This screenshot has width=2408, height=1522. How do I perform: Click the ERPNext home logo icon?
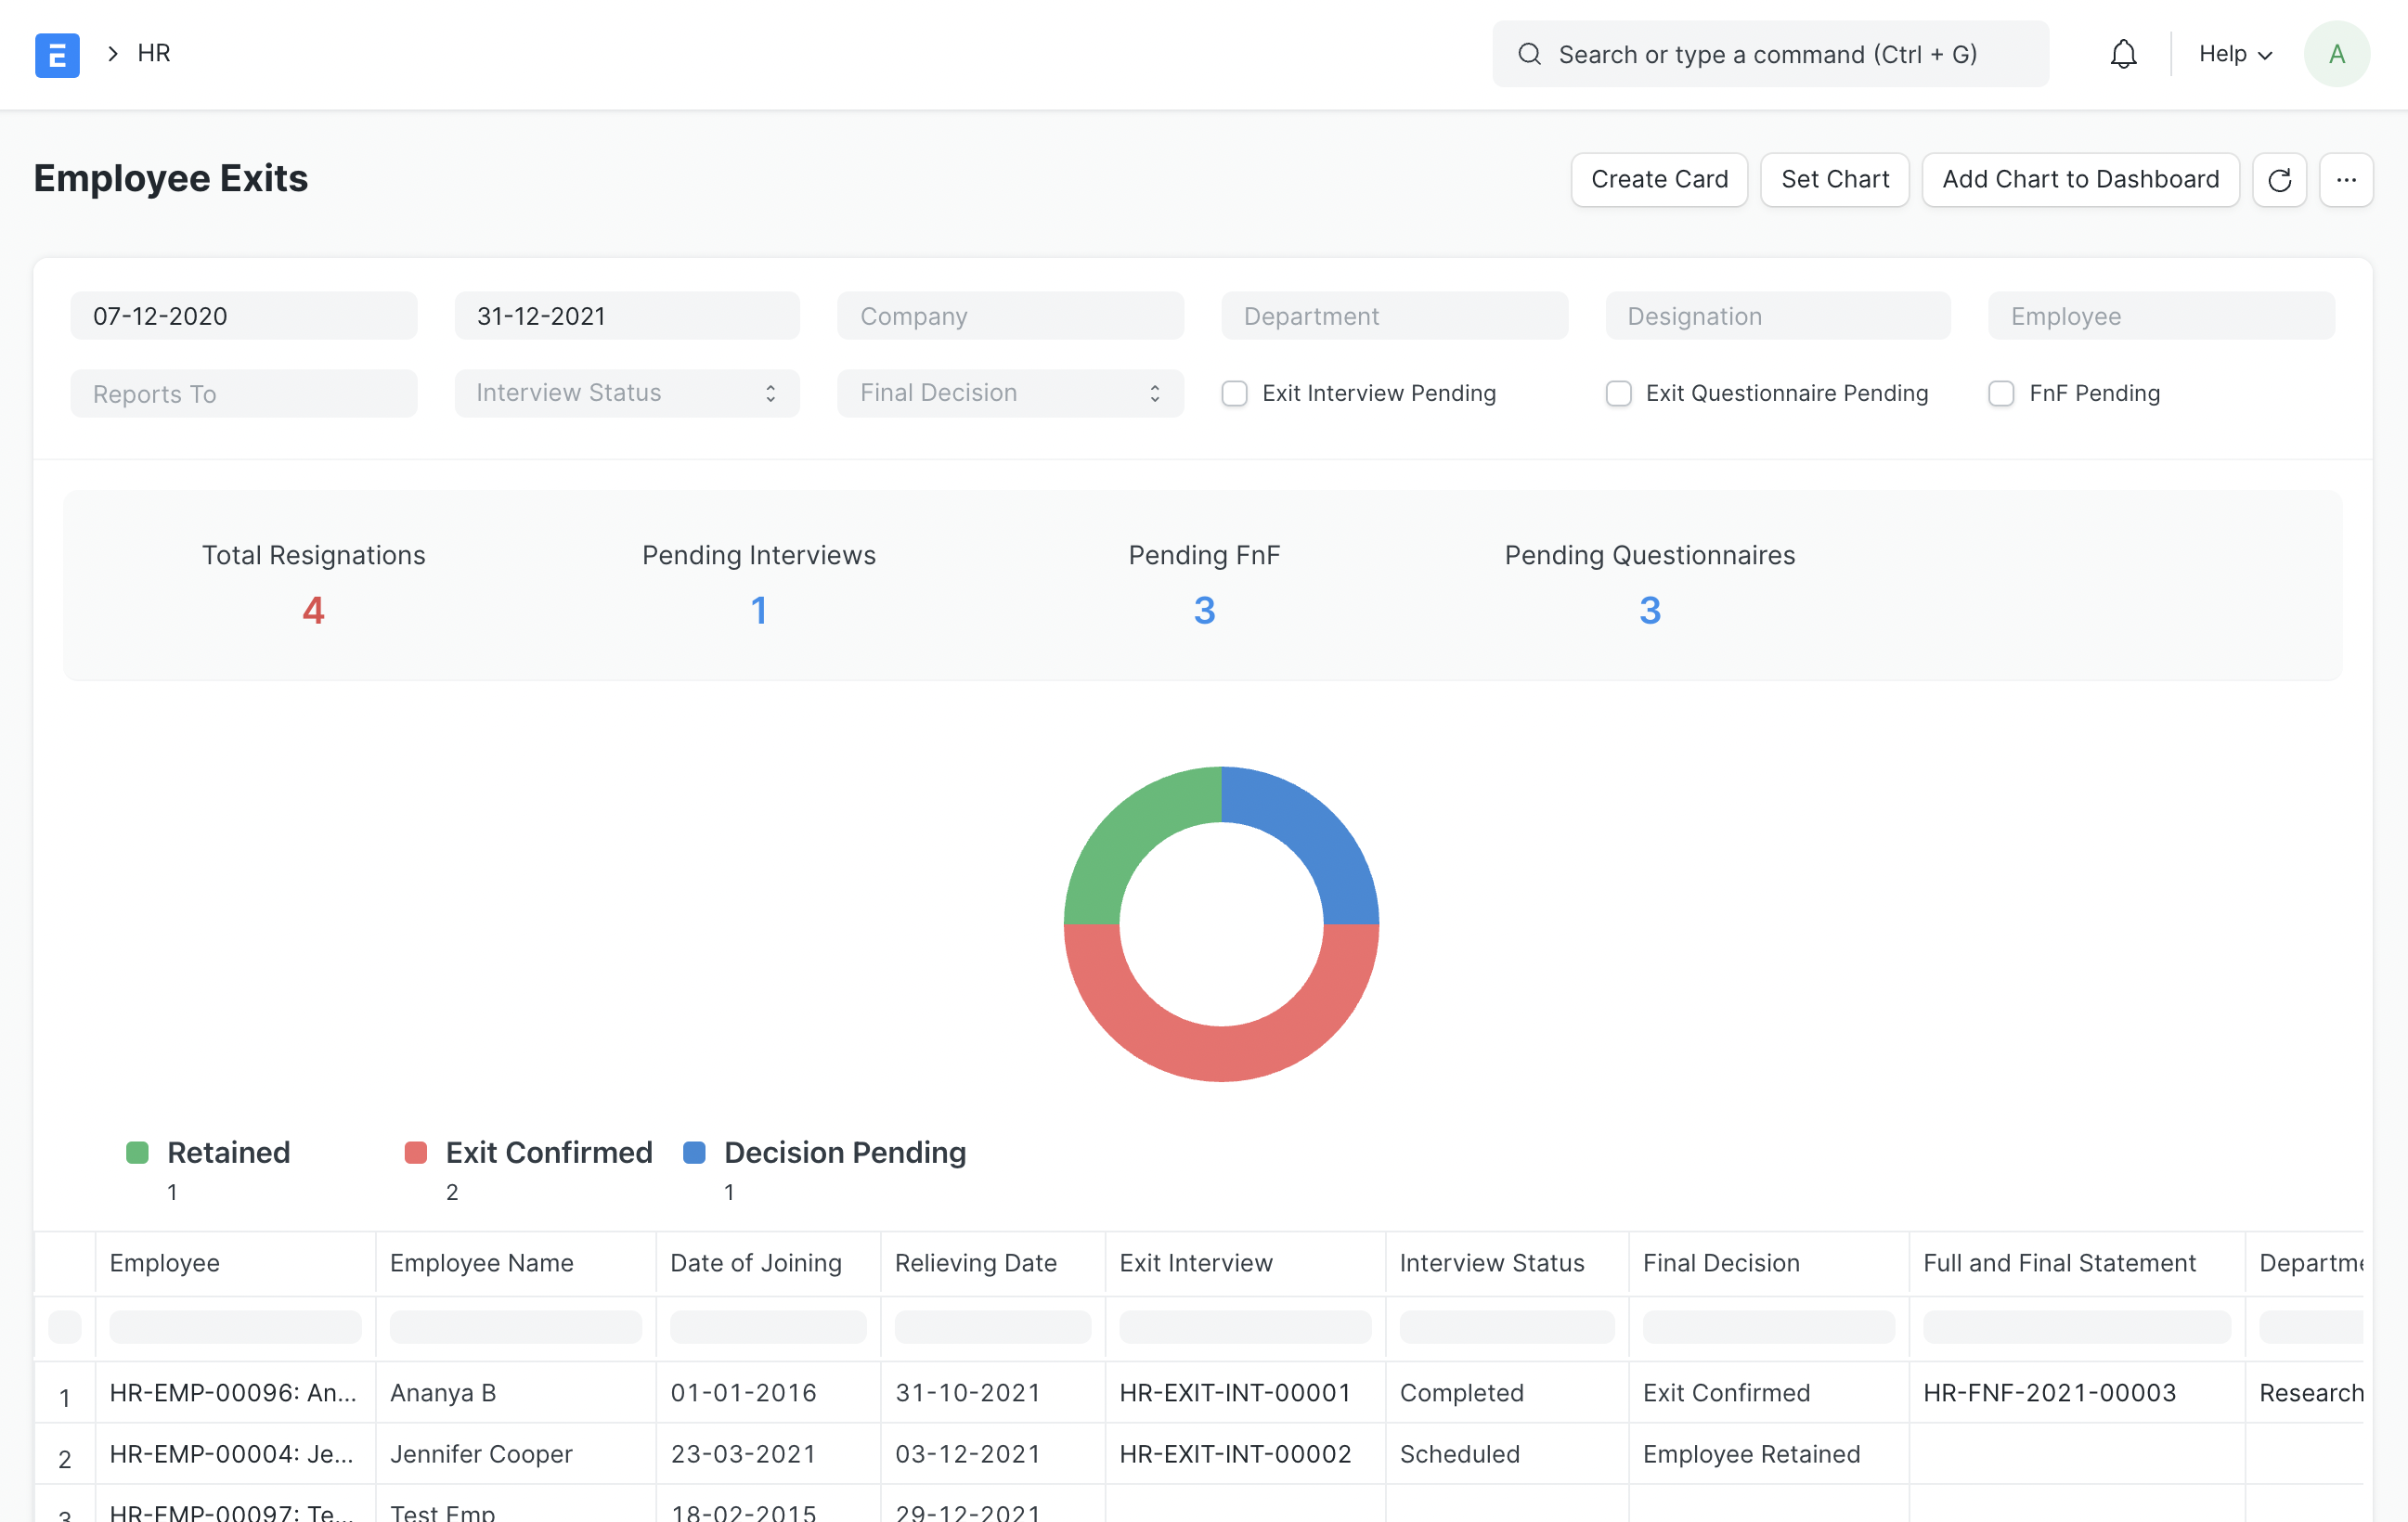(x=57, y=54)
